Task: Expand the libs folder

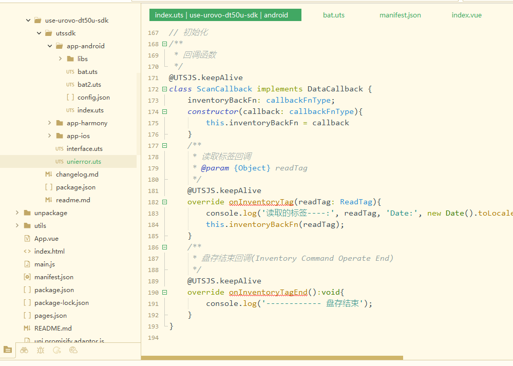Action: click(61, 59)
